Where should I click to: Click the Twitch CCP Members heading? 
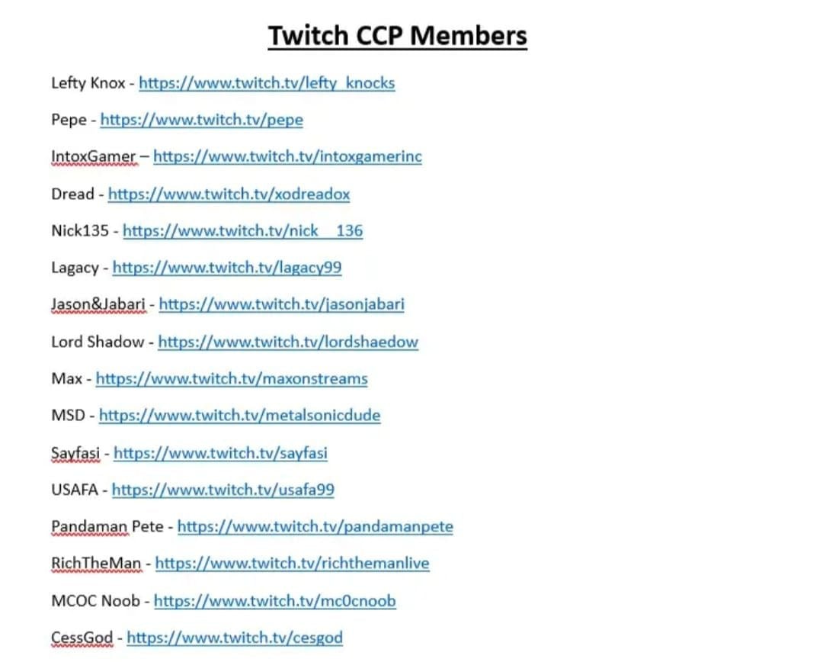point(397,37)
